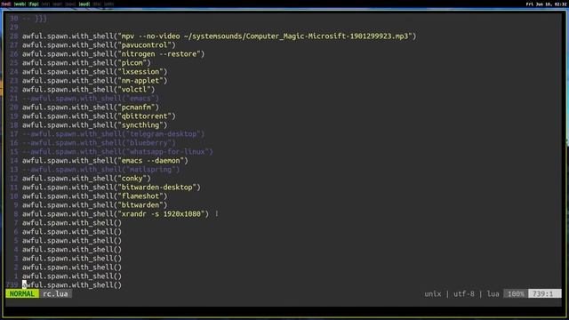Place cursor on the "bitwarden" line
569x320 pixels.
(95, 205)
